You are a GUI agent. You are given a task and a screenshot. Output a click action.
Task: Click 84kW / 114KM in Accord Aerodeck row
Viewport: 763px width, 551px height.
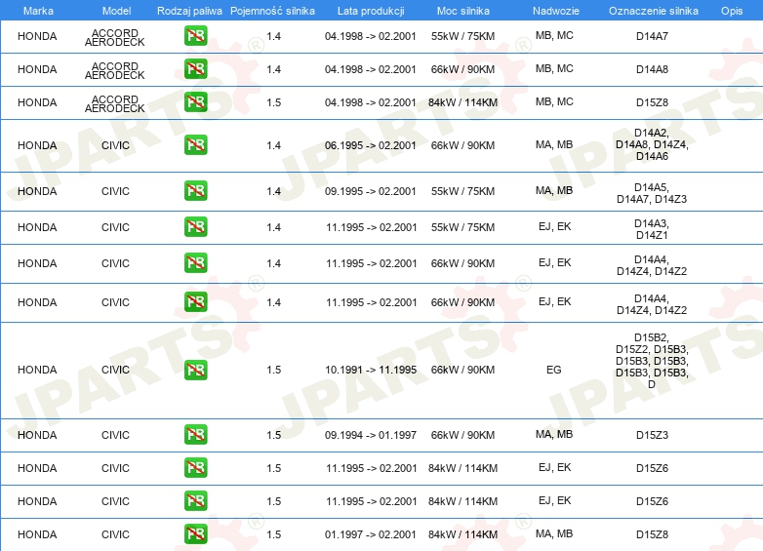(462, 102)
